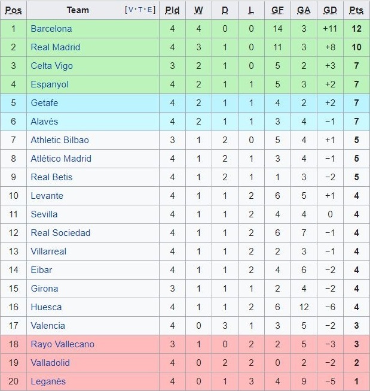Open the Athletic Bilbao link
The height and width of the screenshot is (391, 370).
coord(59,140)
